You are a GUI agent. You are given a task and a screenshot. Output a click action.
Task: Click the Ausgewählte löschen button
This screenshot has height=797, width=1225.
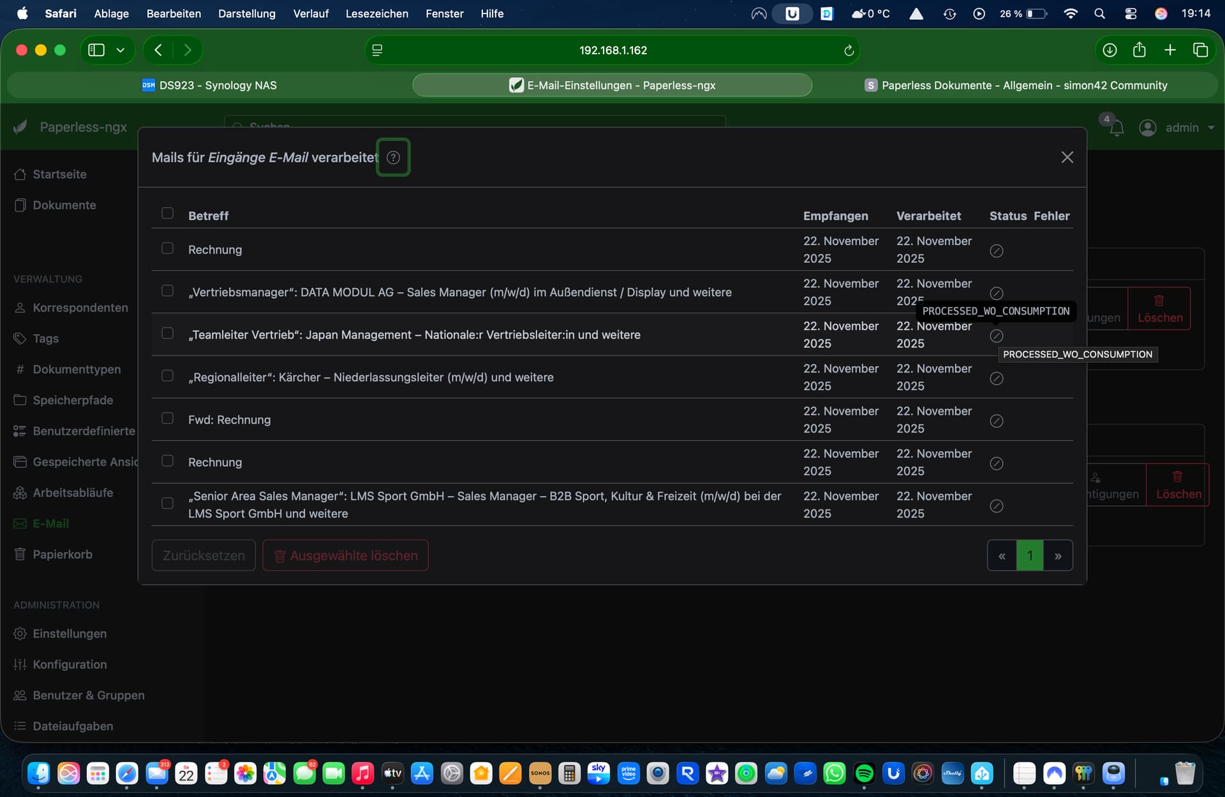[x=345, y=556]
